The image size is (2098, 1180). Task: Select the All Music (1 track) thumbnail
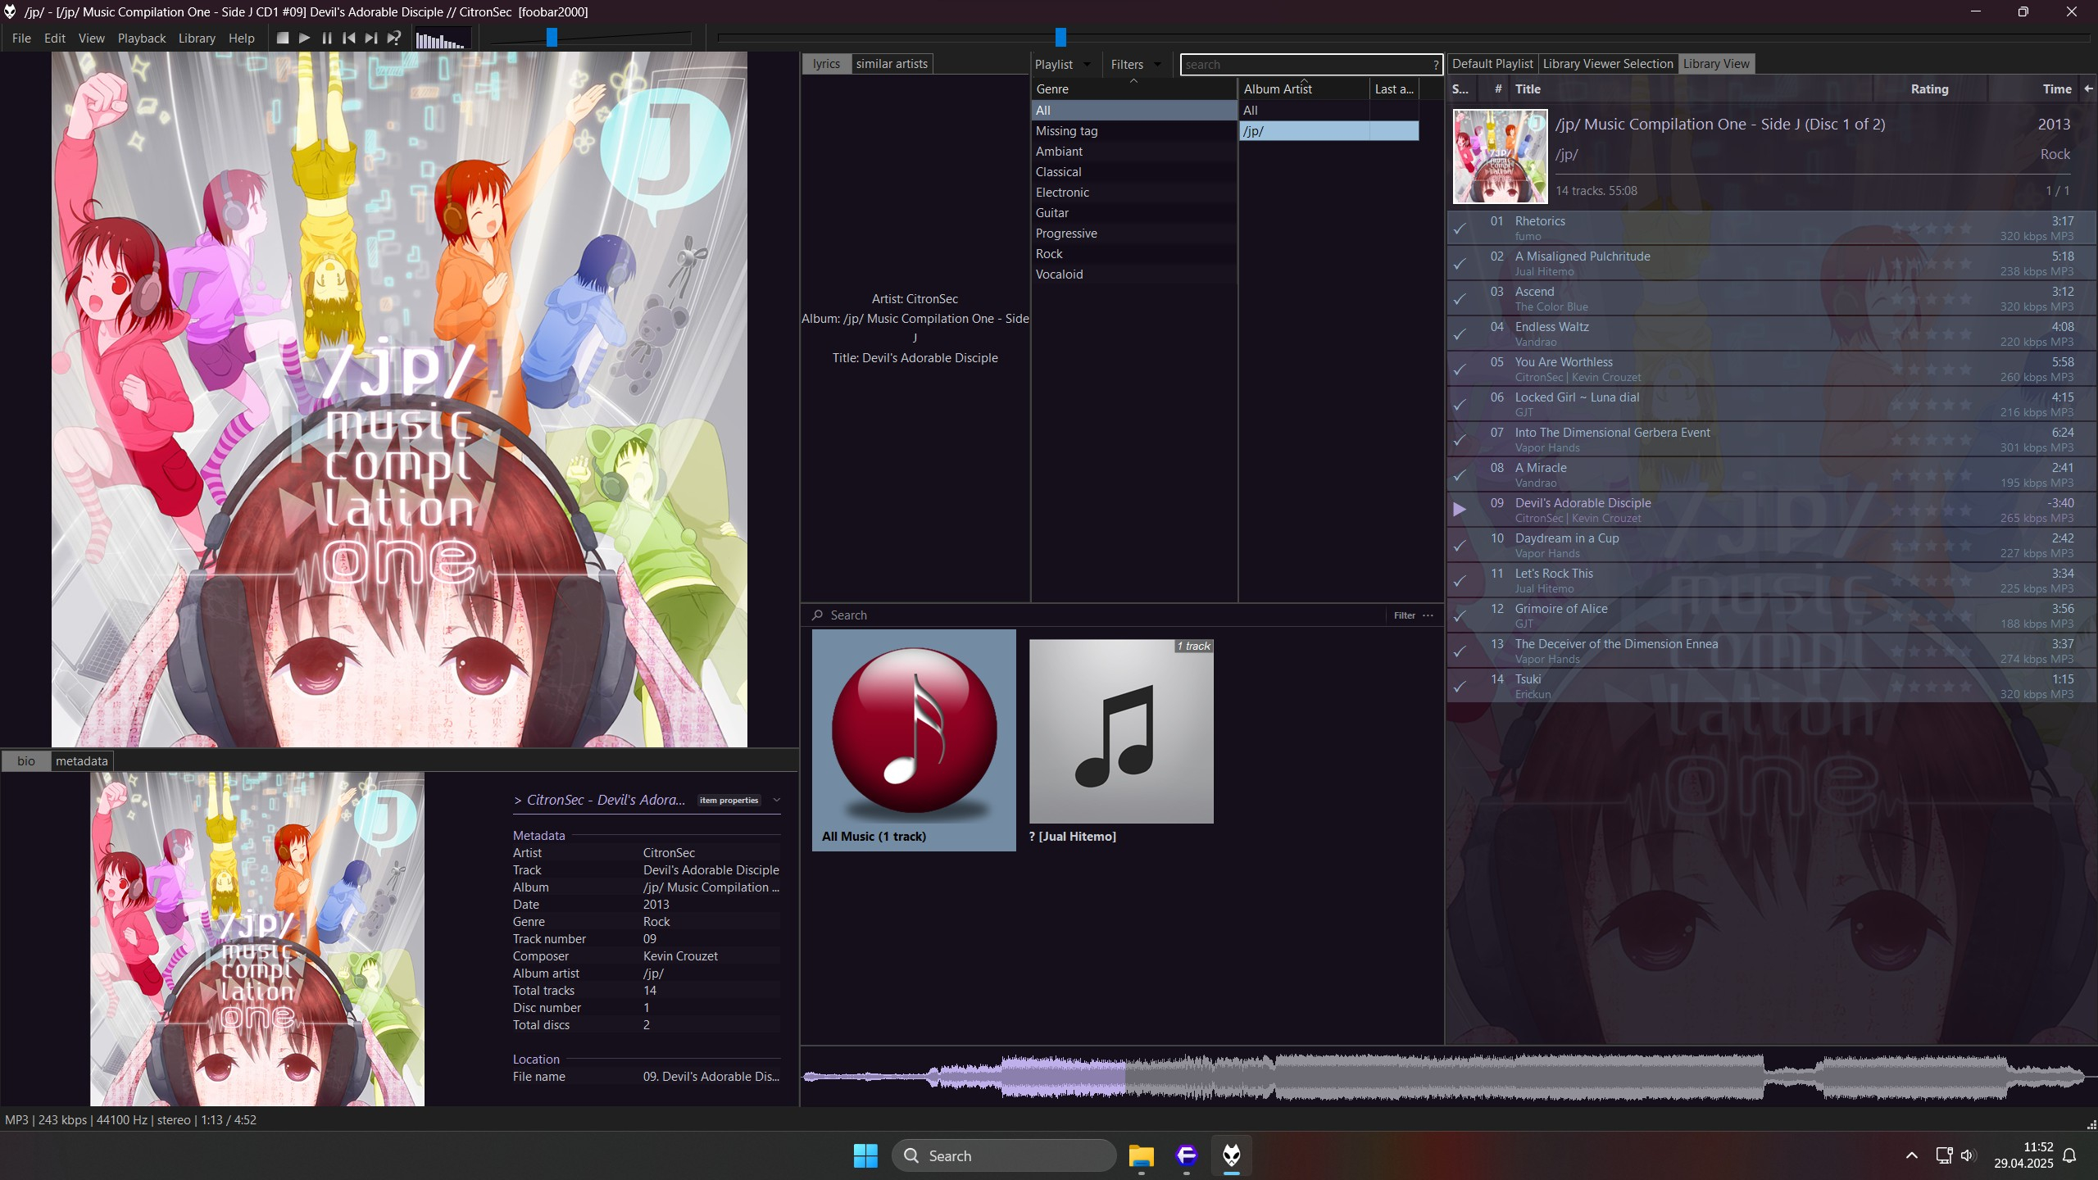click(914, 740)
